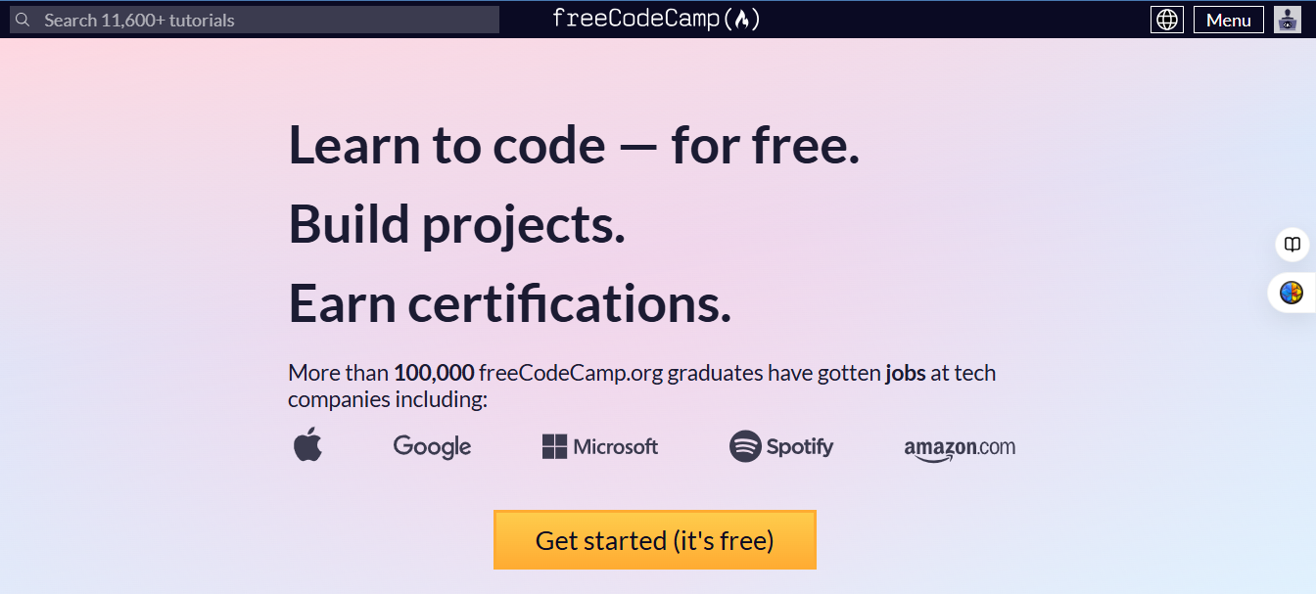Image resolution: width=1316 pixels, height=594 pixels.
Task: Click the Microsoft wordmark text
Action: (x=616, y=446)
